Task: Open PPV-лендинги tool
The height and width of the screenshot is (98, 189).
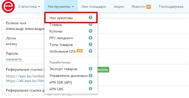Action: coord(61,38)
